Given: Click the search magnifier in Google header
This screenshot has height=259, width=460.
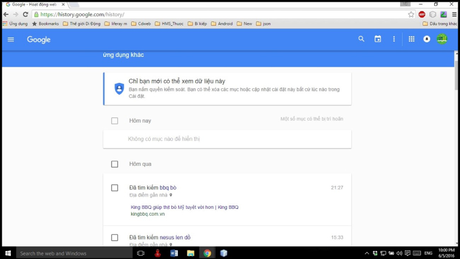Looking at the screenshot, I should 361,39.
